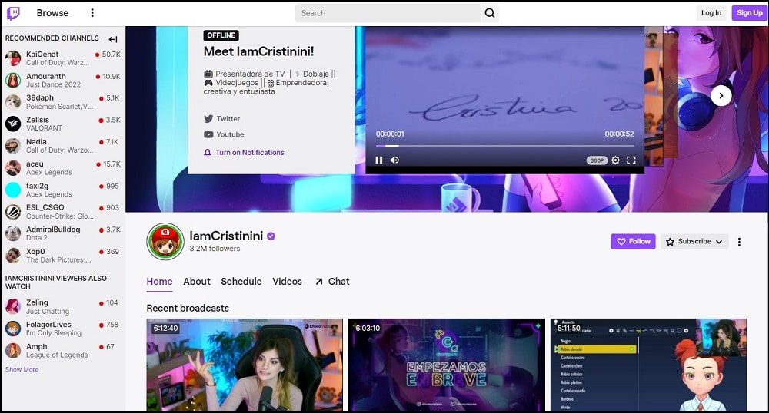Click Browse in the top navigation
The image size is (769, 413).
coord(52,13)
